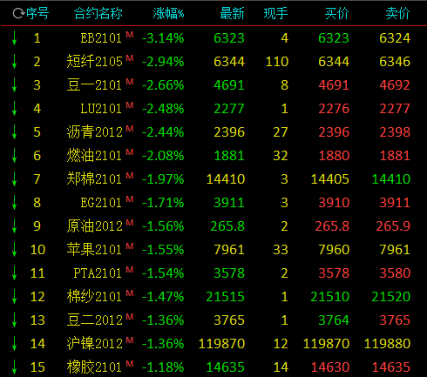
Task: Select contract 短纤2105
Action: [95, 62]
